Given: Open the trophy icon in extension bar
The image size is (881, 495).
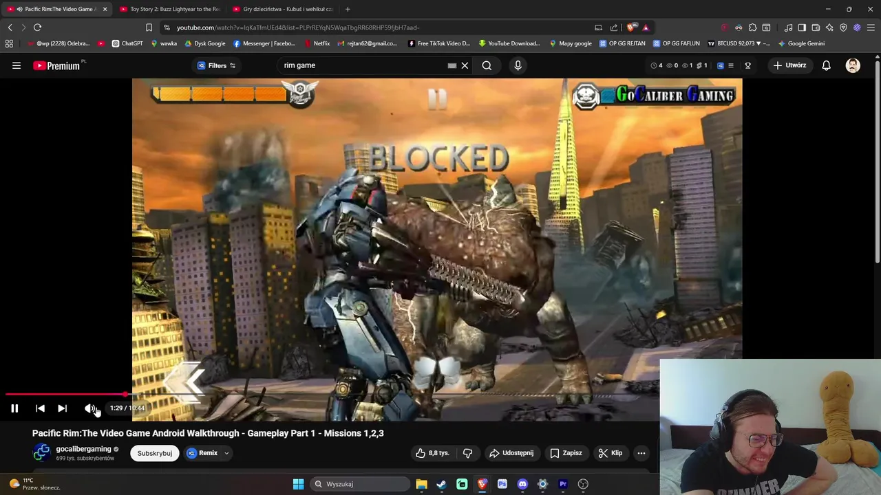Looking at the screenshot, I should click(747, 65).
